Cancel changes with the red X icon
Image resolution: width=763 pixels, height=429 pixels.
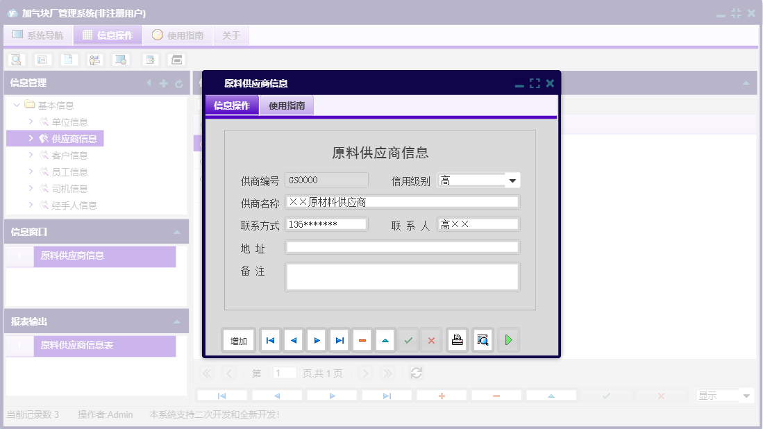[x=432, y=339]
